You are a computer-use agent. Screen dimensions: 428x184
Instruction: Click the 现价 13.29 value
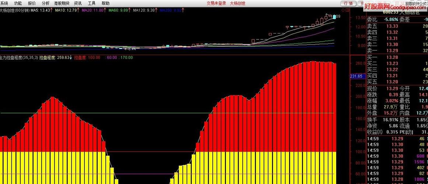click(x=392, y=89)
